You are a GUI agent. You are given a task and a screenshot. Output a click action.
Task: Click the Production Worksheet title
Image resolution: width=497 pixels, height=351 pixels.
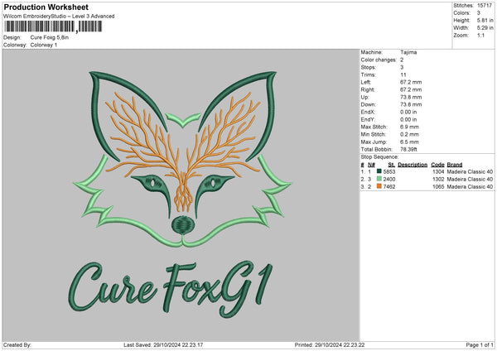(x=46, y=7)
